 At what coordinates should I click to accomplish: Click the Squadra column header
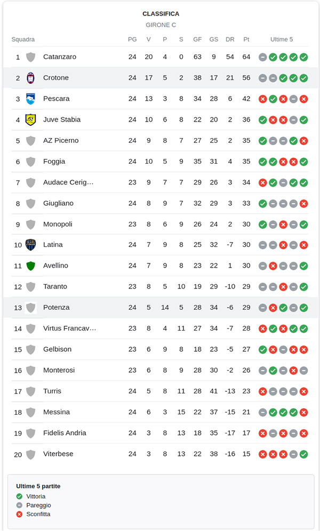pos(23,39)
